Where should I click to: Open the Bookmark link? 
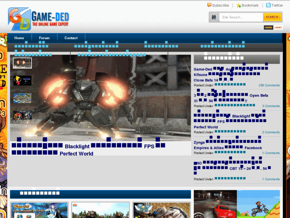(x=250, y=5)
